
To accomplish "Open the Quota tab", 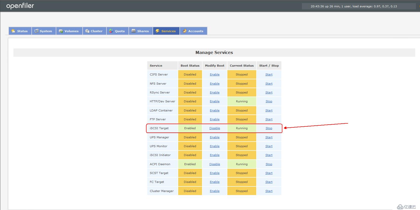I will pos(118,31).
